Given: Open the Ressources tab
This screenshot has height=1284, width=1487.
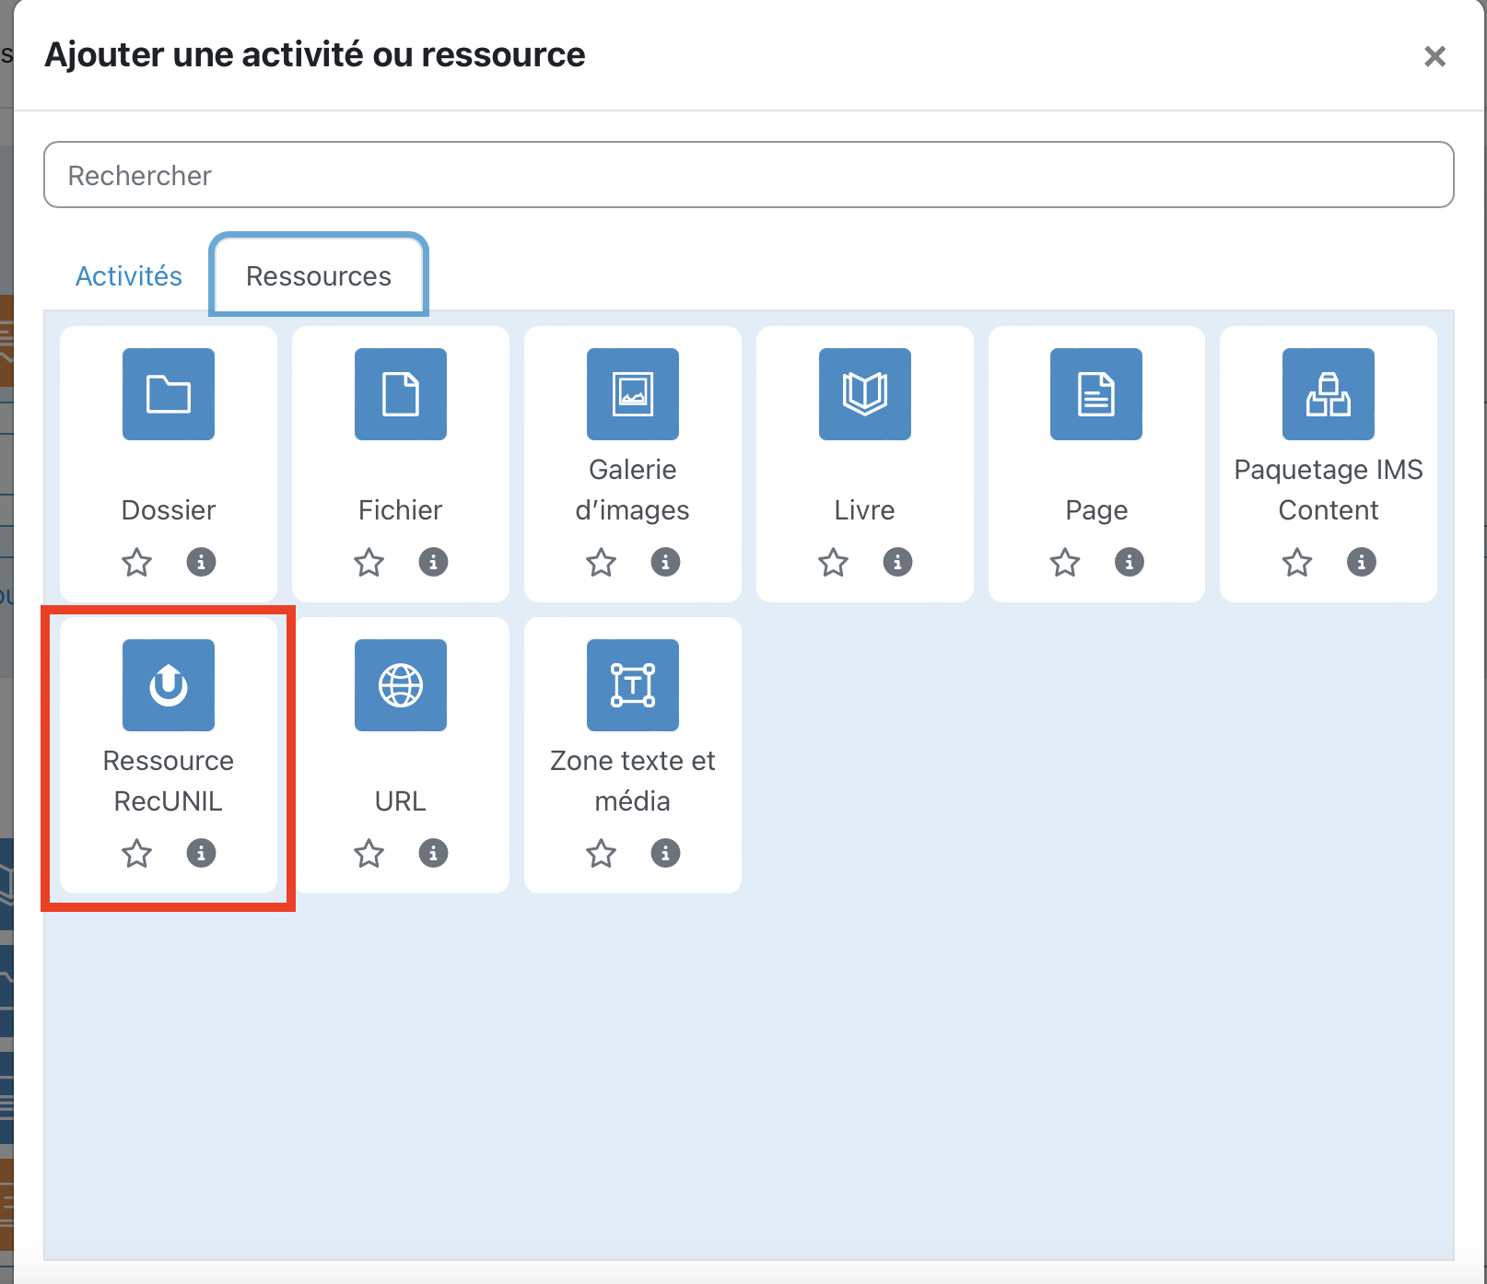Looking at the screenshot, I should coord(319,276).
